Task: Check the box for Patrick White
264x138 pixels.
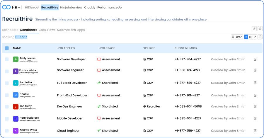Action: click(7, 71)
